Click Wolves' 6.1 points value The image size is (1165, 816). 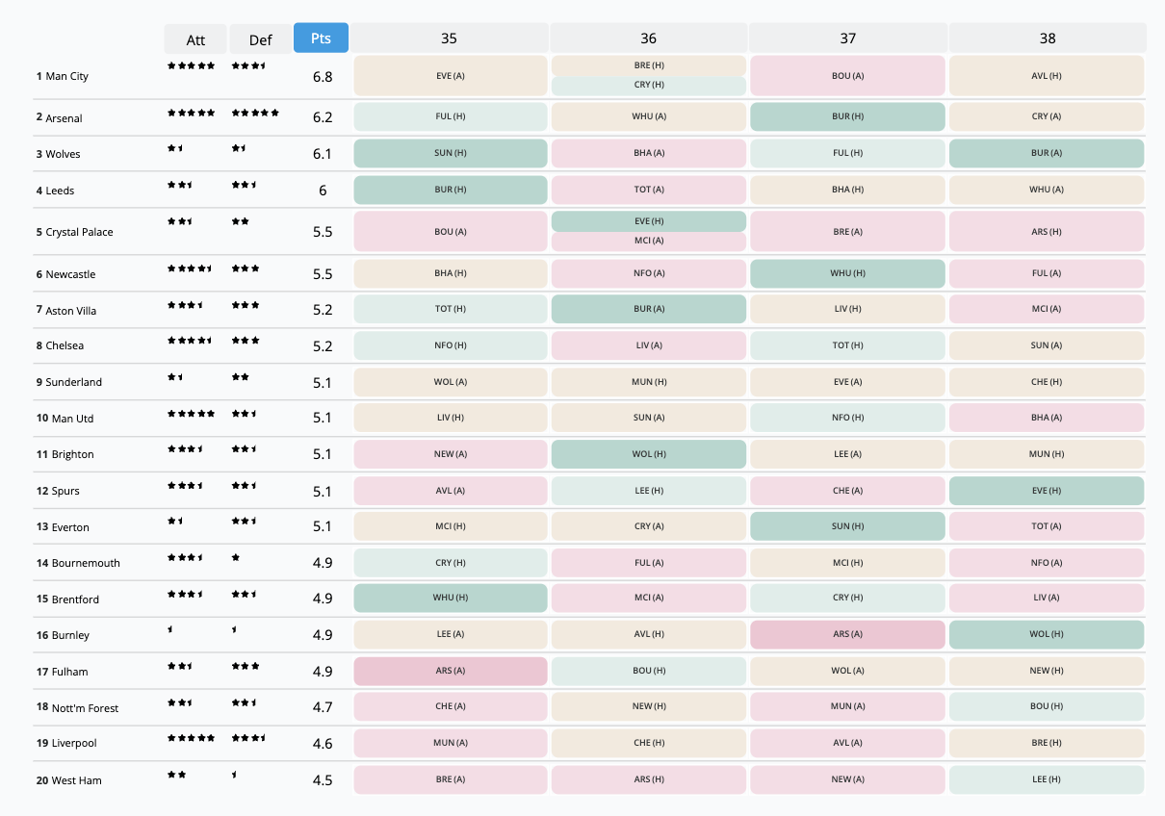point(323,154)
